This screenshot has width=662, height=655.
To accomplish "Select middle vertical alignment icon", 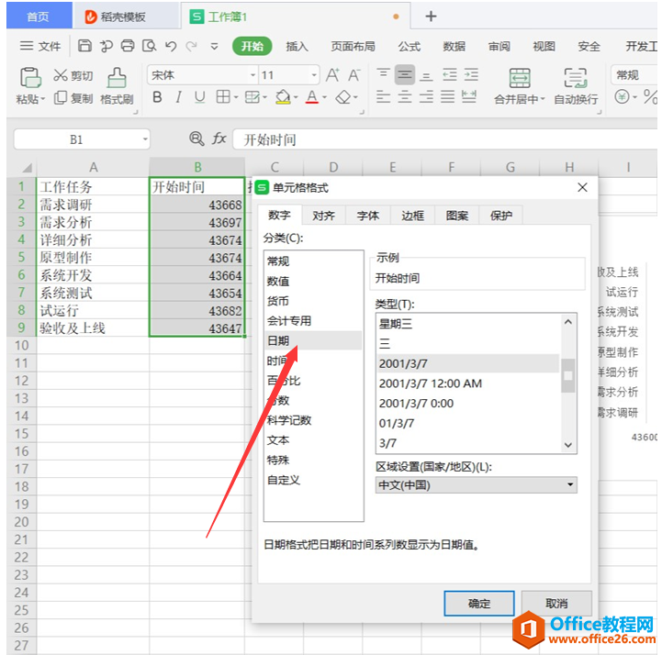I will pos(405,74).
